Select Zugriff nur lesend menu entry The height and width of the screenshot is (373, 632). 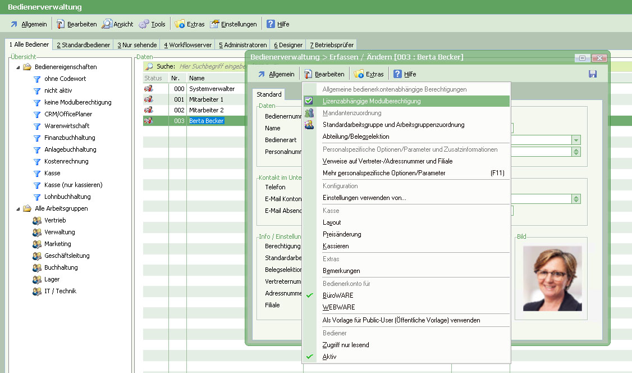346,345
